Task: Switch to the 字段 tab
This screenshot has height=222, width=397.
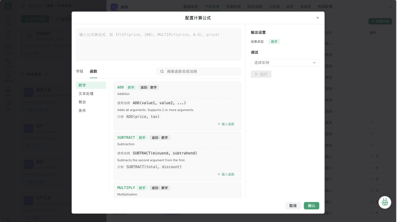Action: [x=79, y=71]
